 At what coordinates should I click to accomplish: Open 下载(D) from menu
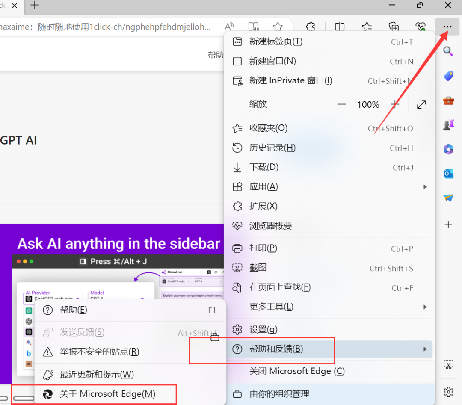coord(329,167)
